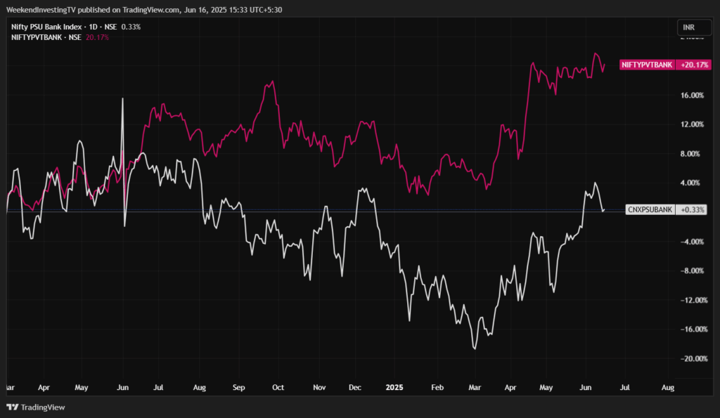Viewport: 720px width, 418px height.
Task: Click the +0.33% value tag
Action: (692, 209)
